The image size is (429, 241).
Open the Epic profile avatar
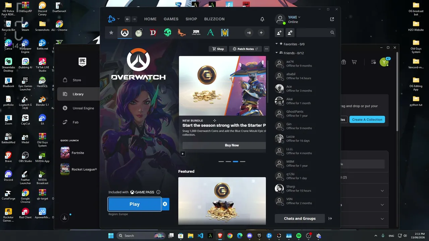384,62
